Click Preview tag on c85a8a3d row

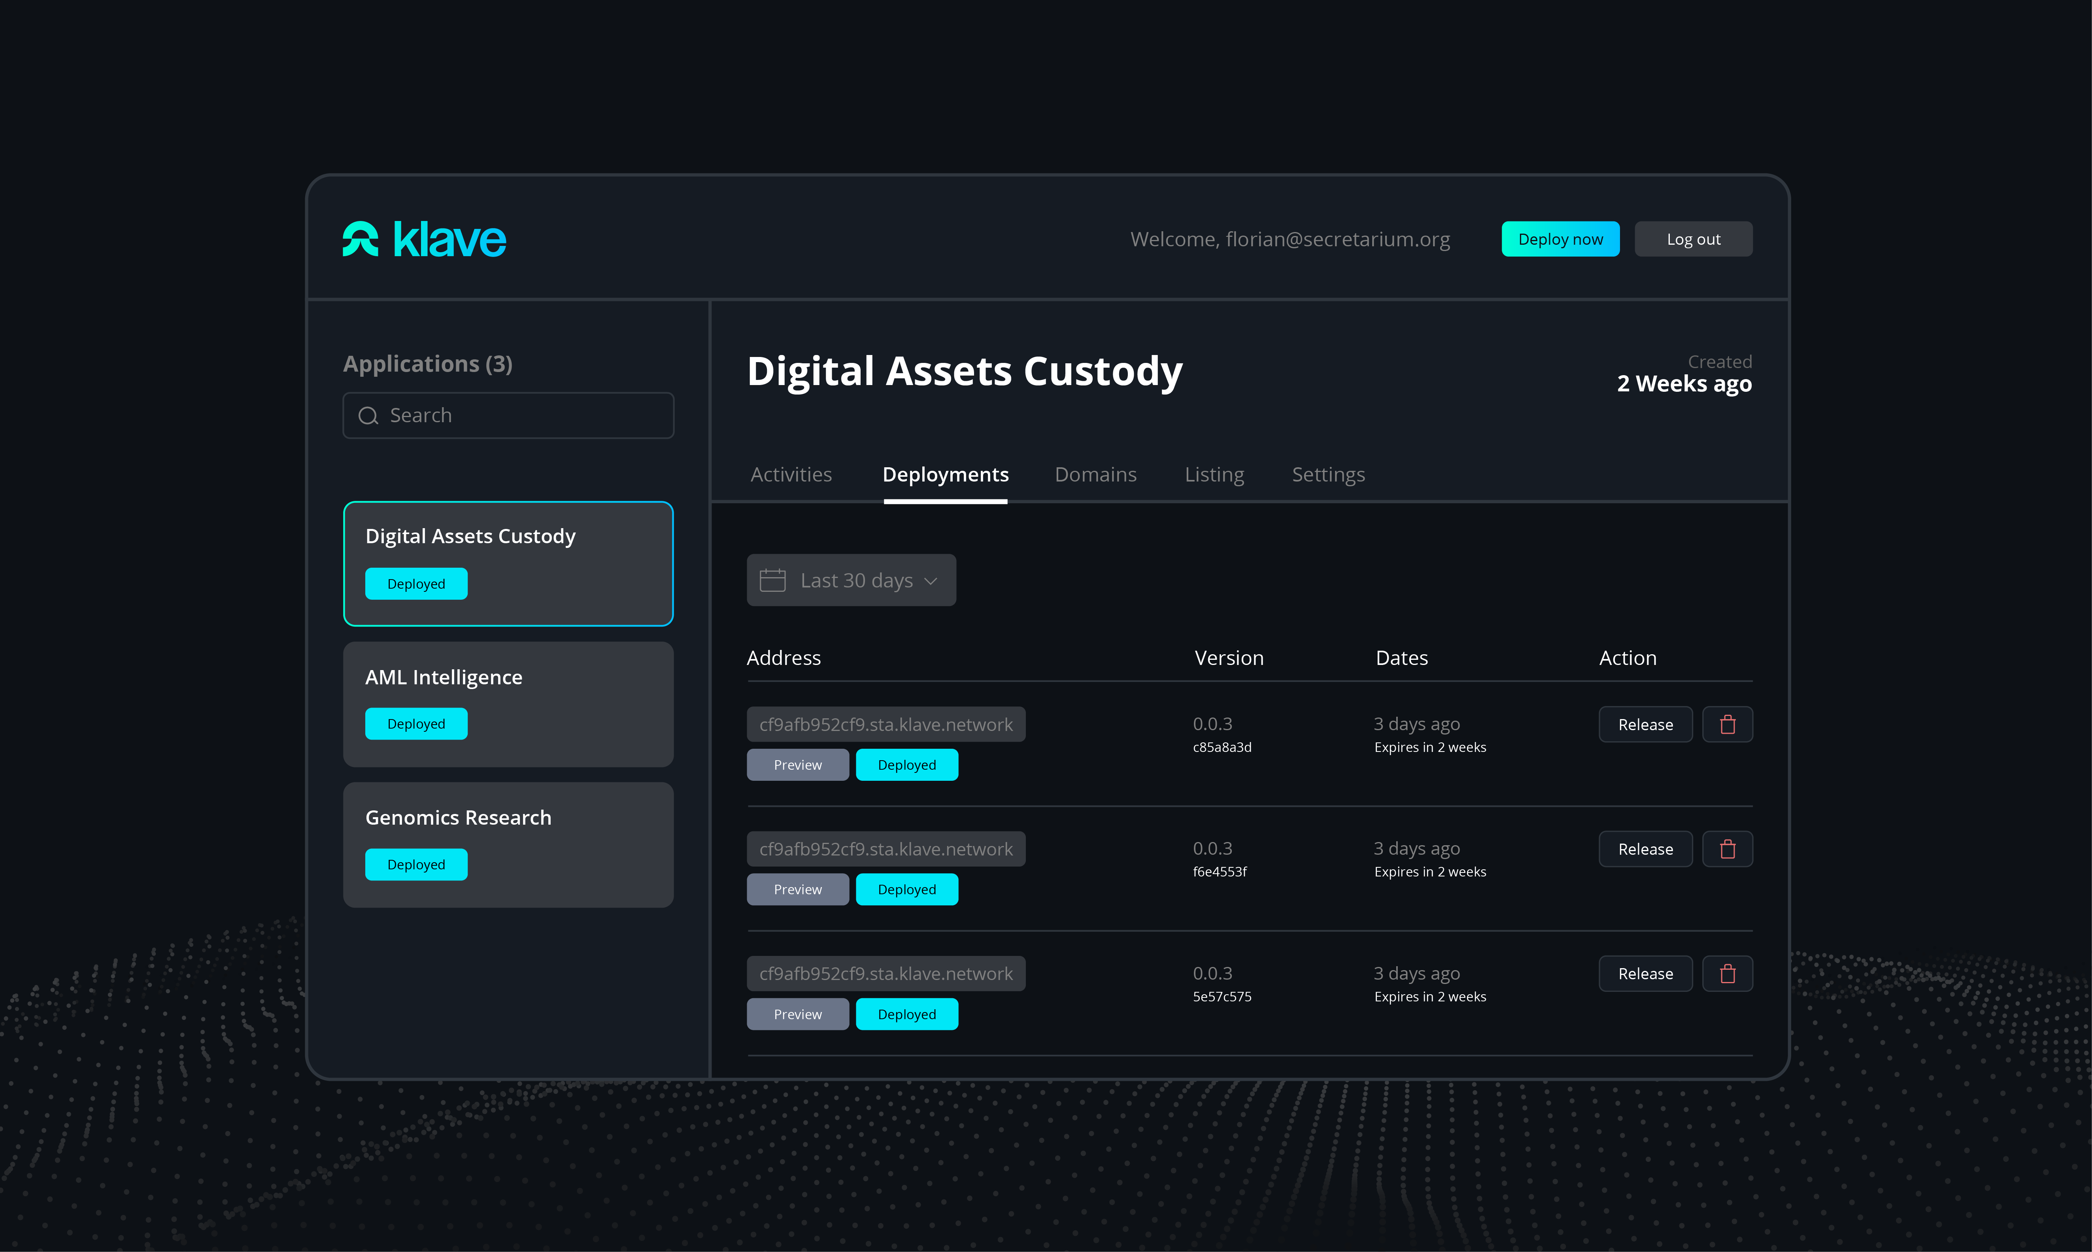click(798, 764)
